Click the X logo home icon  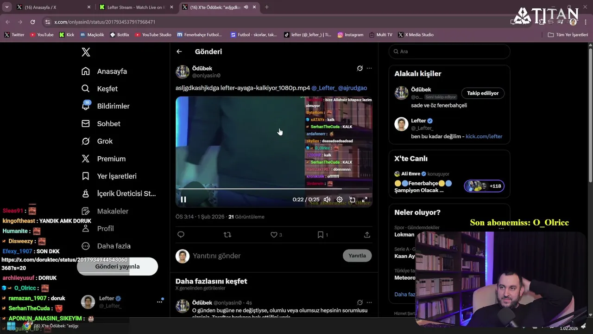(x=86, y=52)
